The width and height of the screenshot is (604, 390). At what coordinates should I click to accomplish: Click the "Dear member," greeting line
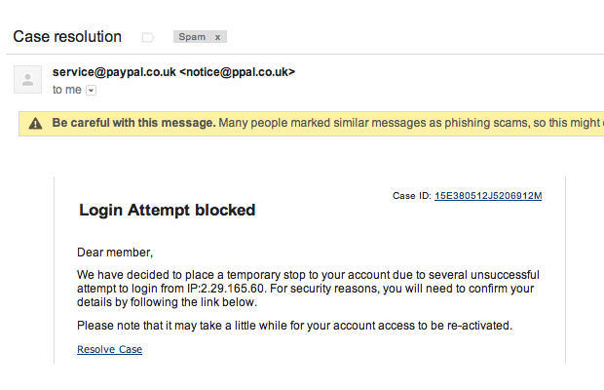coord(115,253)
